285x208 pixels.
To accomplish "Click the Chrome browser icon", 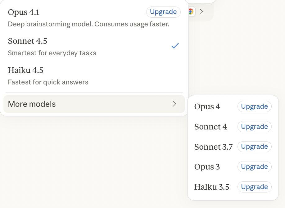I will click(191, 12).
